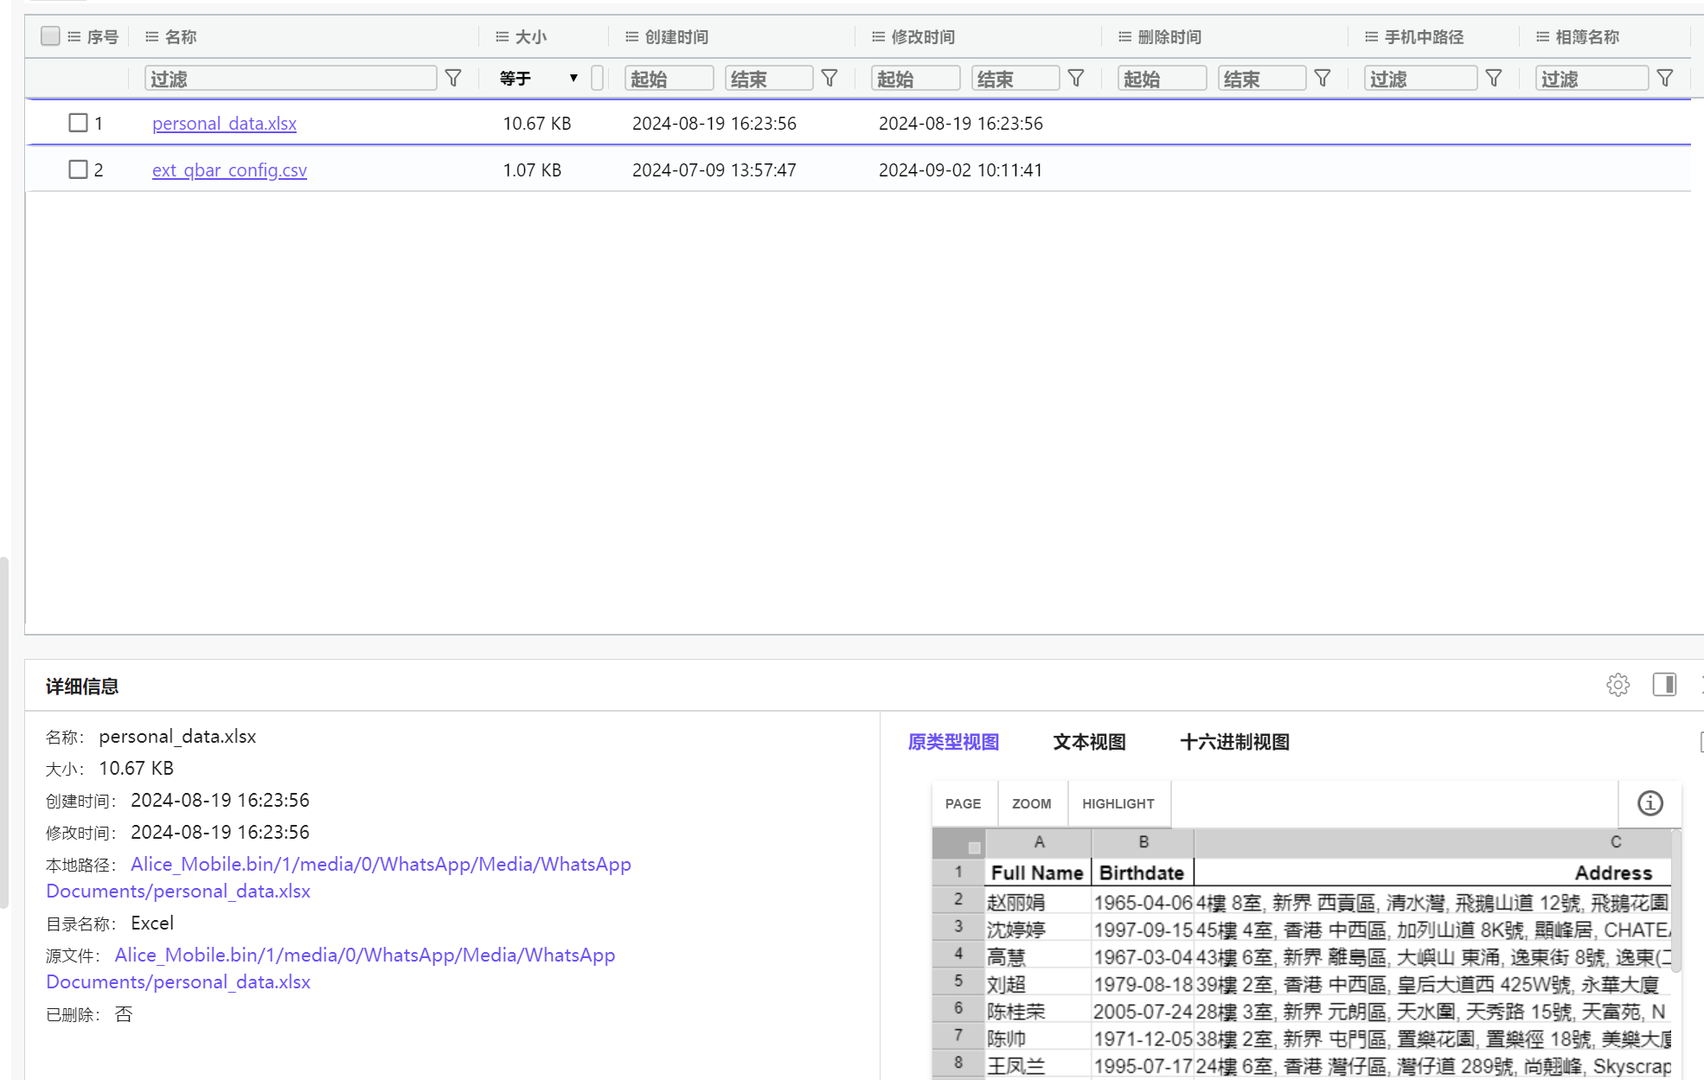1704x1080 pixels.
Task: Check the checkbox for row ext_qbar_config.csv
Action: [x=78, y=169]
